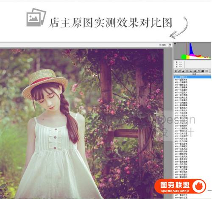Apply the A40 preset above the orange badge

pyautogui.click(x=192, y=177)
